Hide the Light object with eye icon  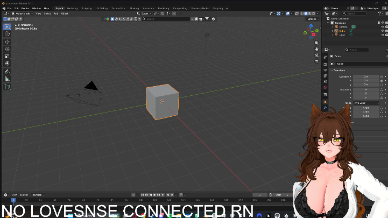pyautogui.click(x=383, y=35)
